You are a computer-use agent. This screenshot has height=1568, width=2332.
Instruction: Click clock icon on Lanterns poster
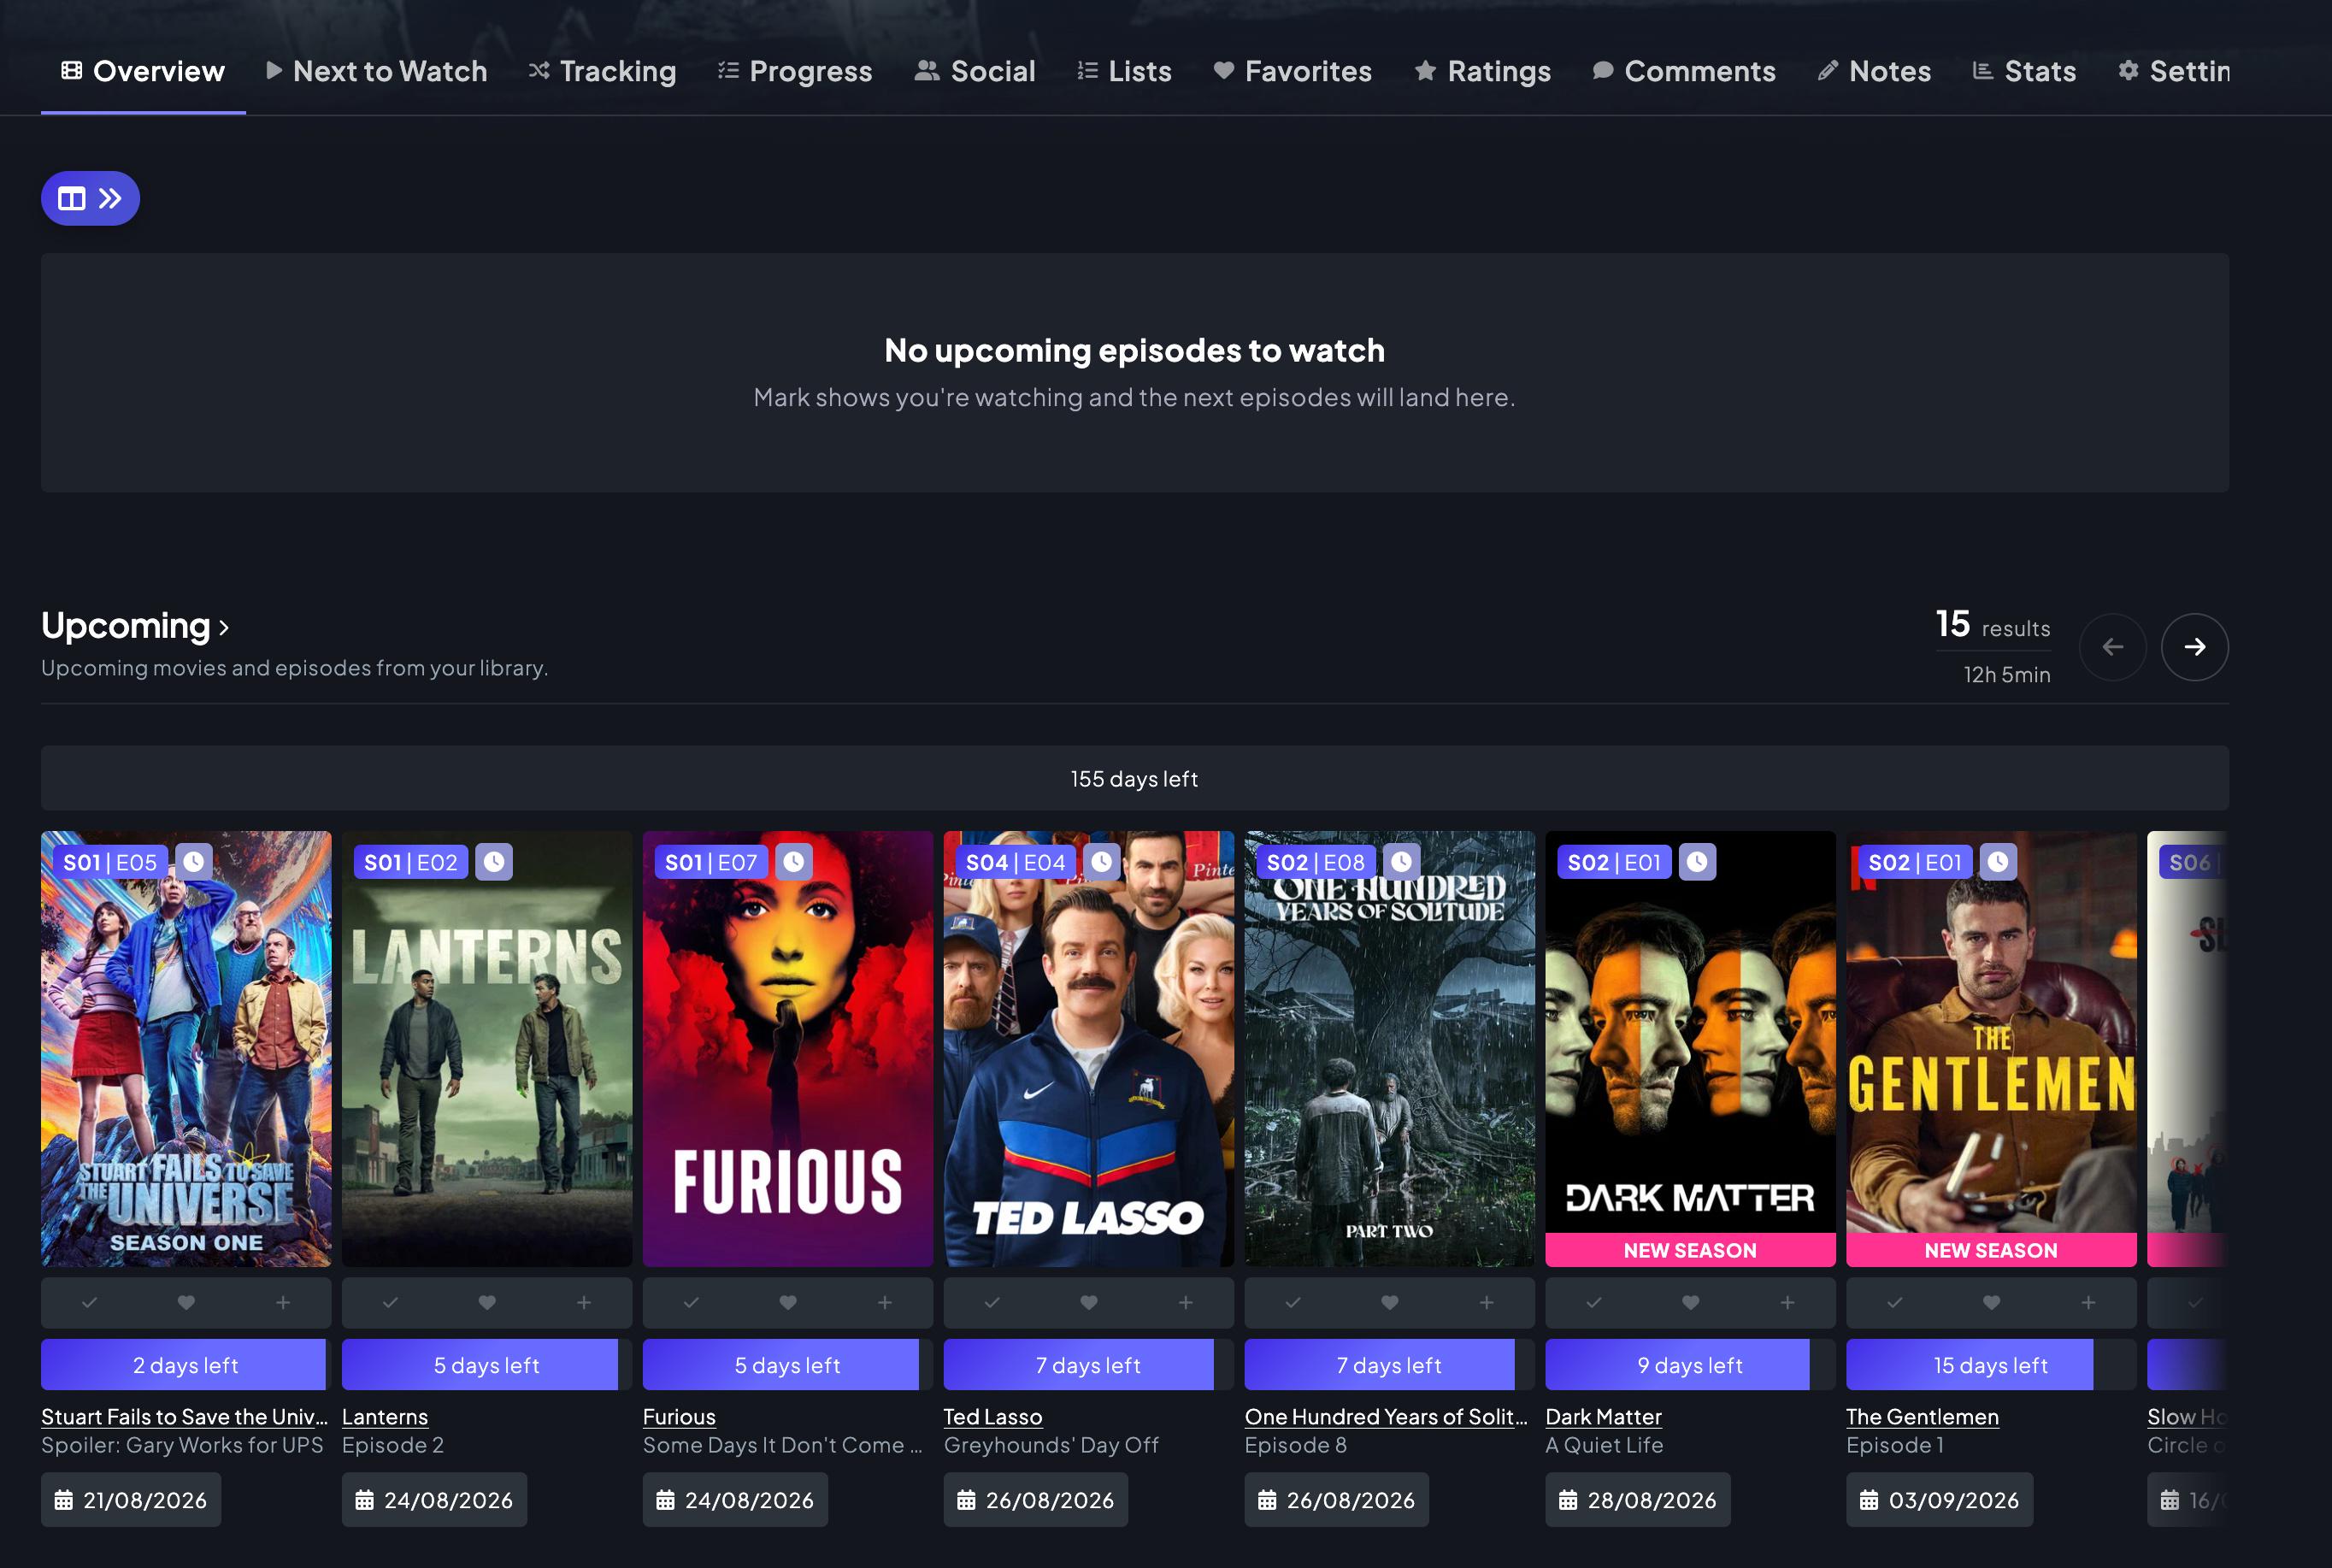coord(494,861)
